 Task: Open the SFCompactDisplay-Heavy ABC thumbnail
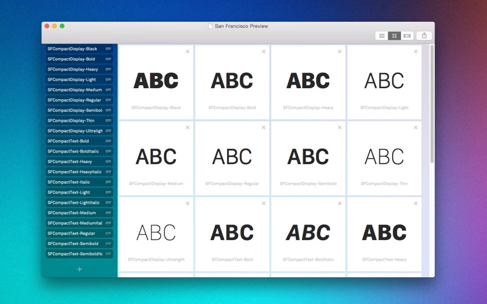[308, 81]
